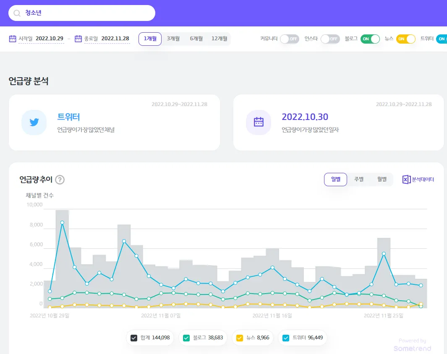Open the 시작일 date picker field
447x354 pixels.
pyautogui.click(x=50, y=39)
